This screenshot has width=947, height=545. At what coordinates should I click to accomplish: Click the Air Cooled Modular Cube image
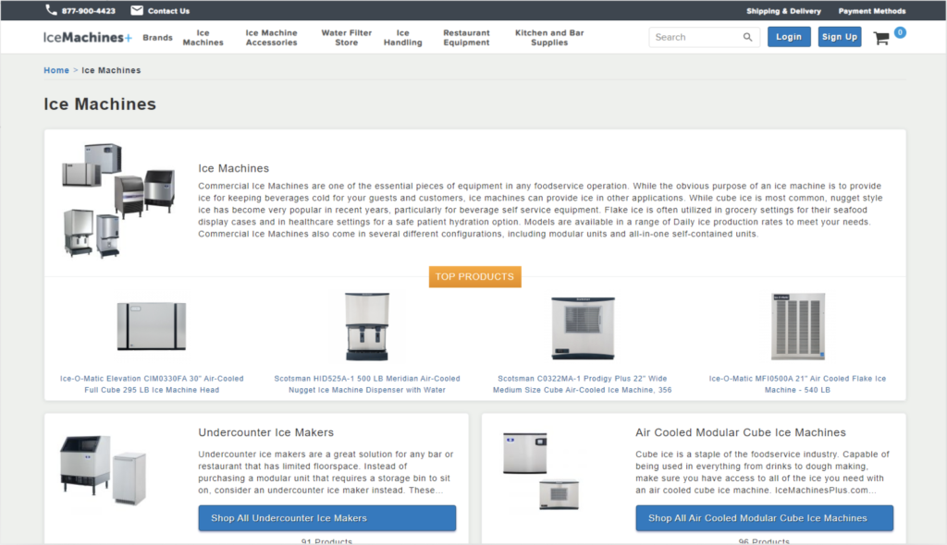541,471
